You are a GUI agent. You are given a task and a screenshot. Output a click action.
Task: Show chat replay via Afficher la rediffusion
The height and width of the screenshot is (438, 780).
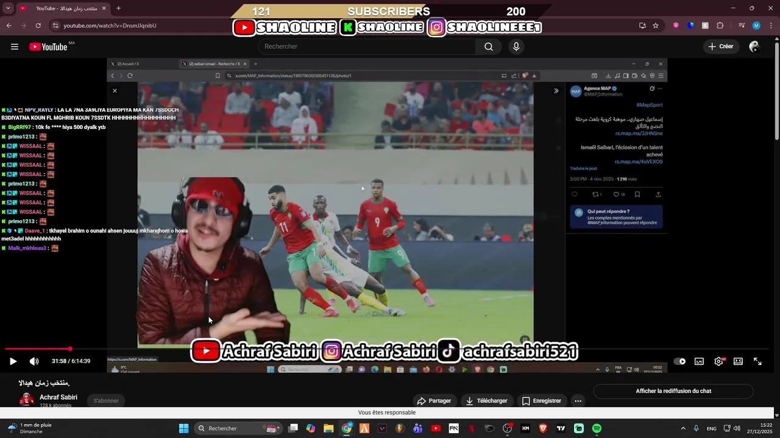pos(673,391)
